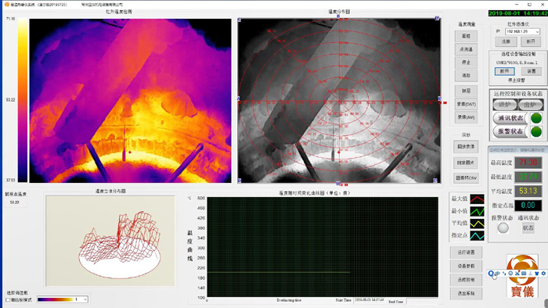Open the IP address dropdown

(537, 32)
